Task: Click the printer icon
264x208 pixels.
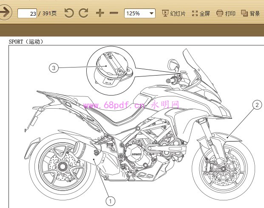Action: (219, 14)
